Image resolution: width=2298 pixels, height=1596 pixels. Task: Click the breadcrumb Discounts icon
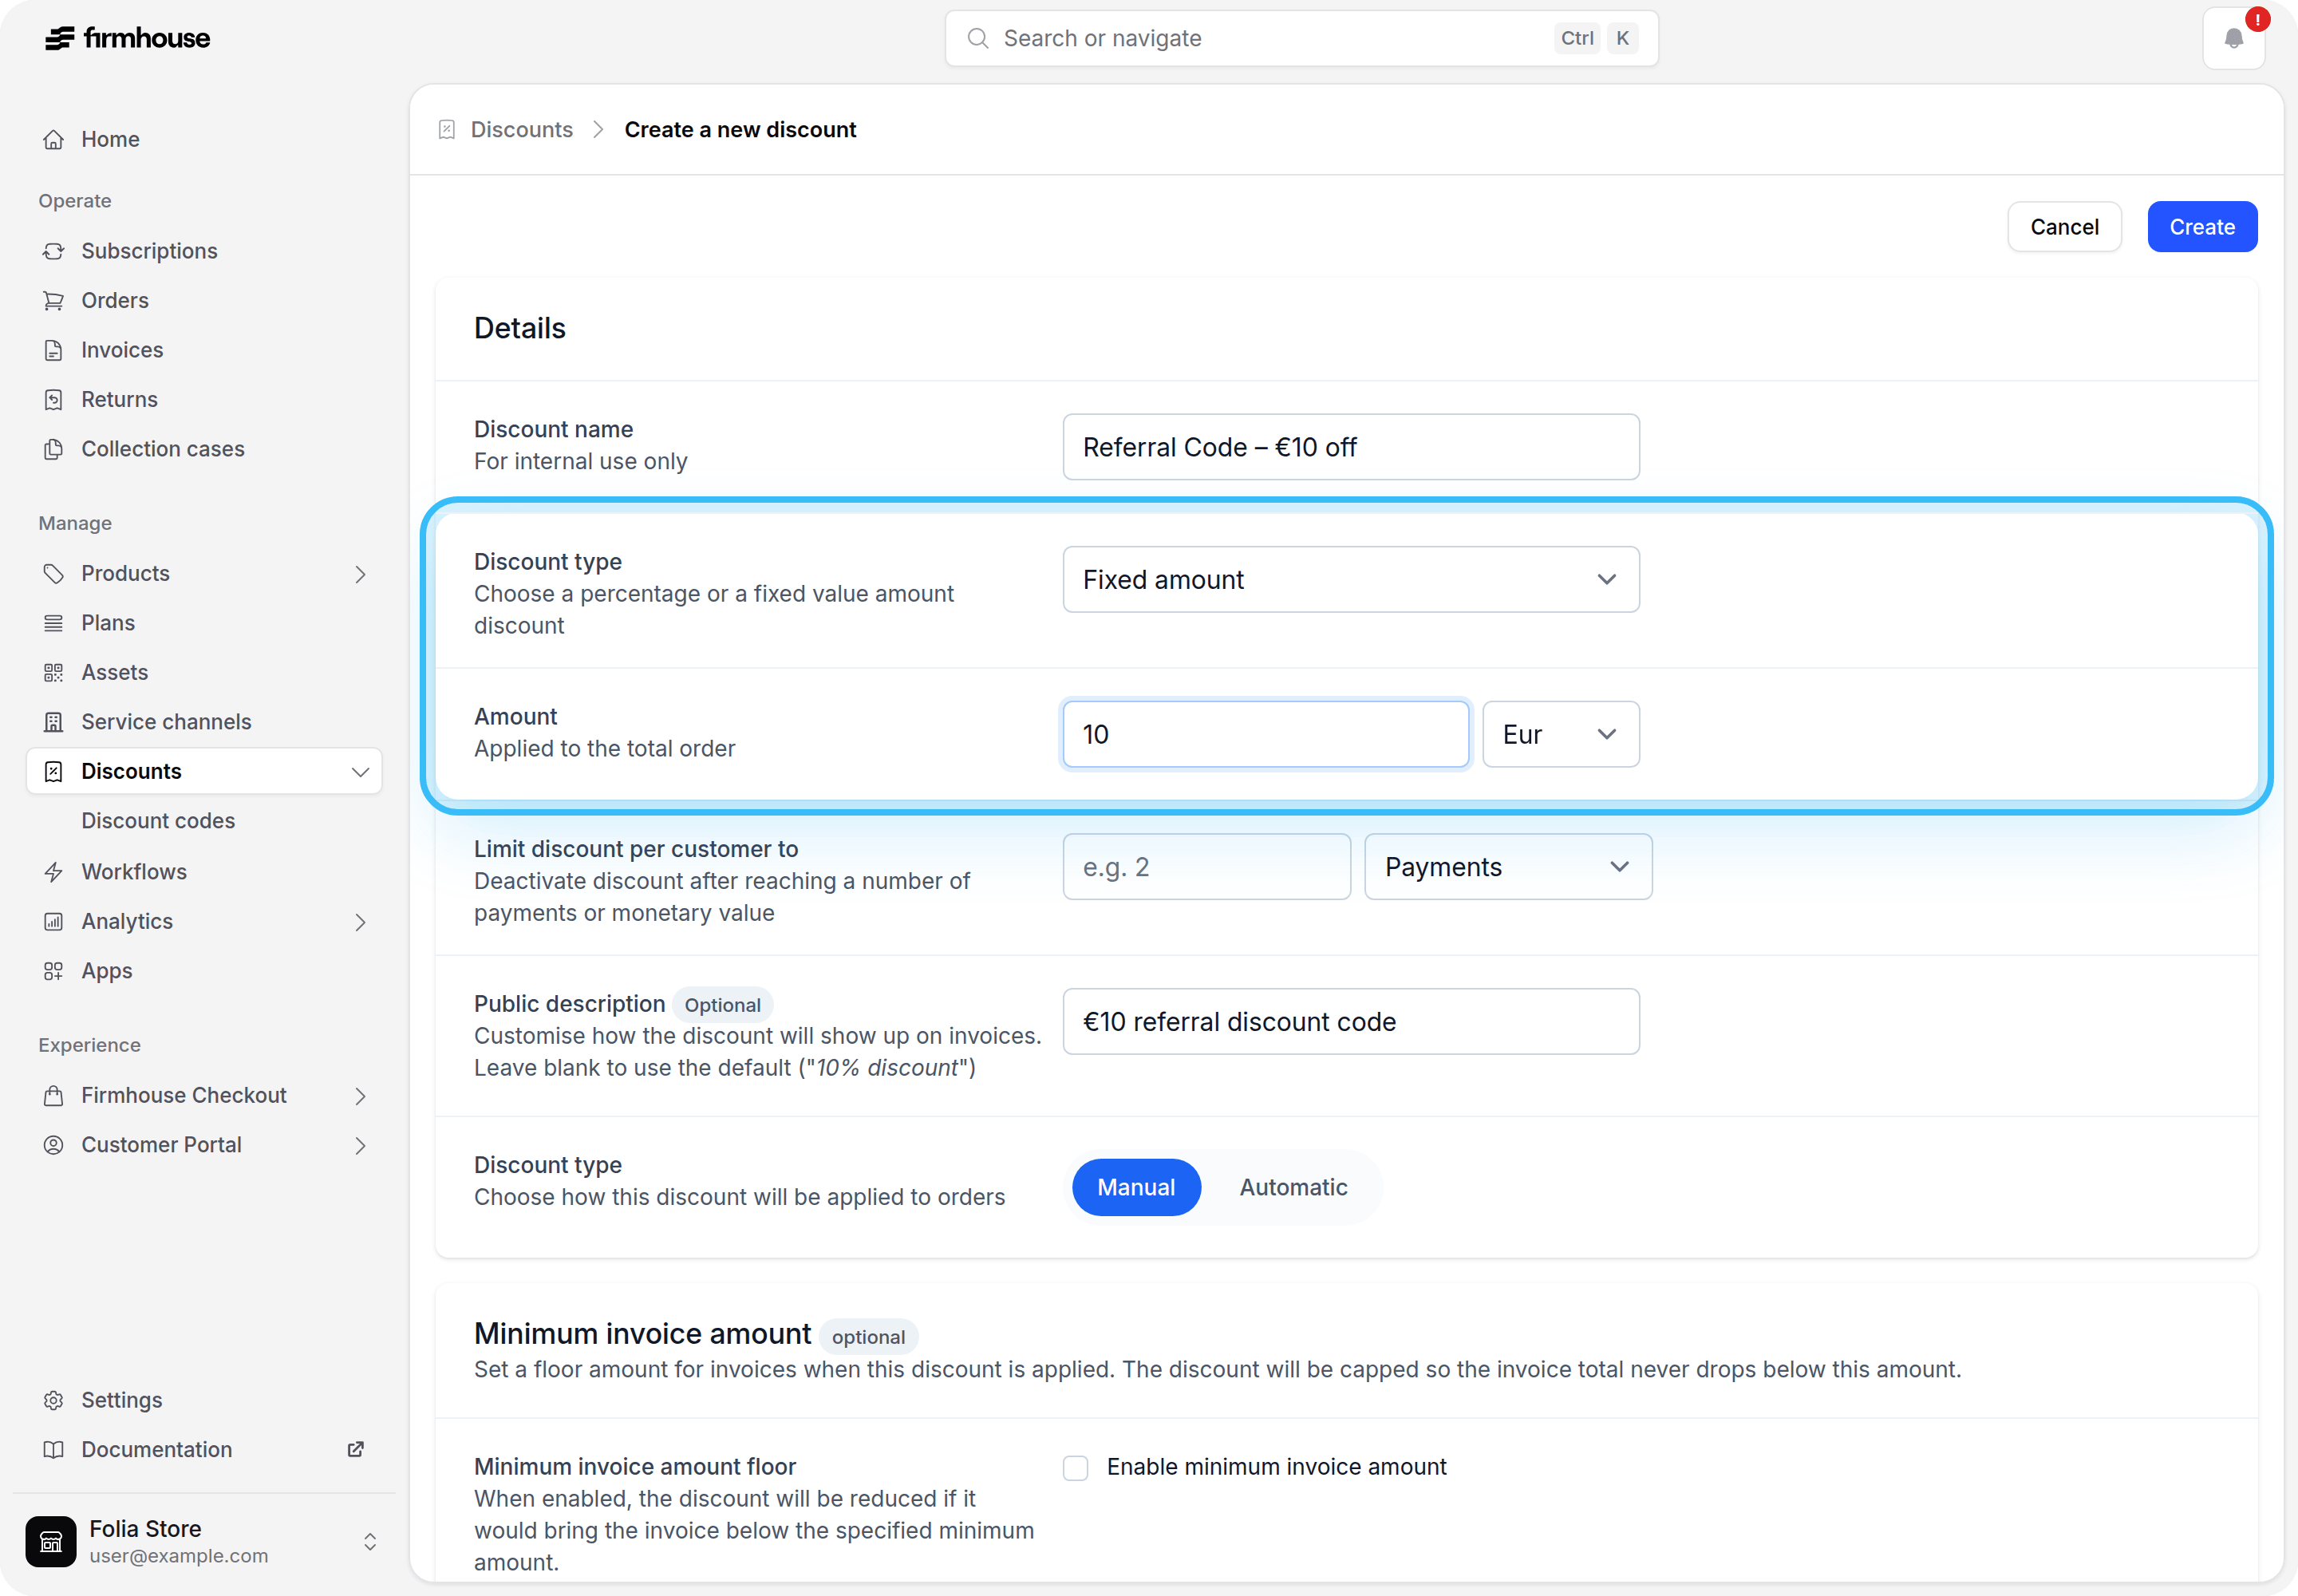(447, 130)
